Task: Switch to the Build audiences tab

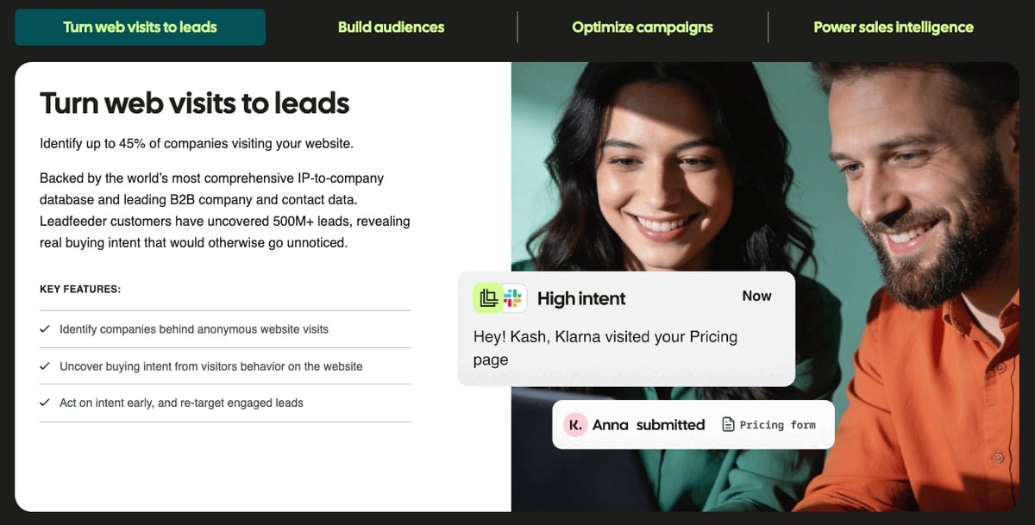Action: [x=391, y=27]
